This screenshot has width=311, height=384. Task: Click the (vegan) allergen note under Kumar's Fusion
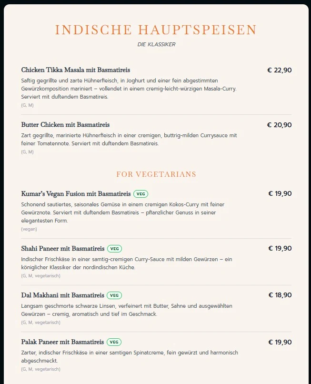click(29, 229)
